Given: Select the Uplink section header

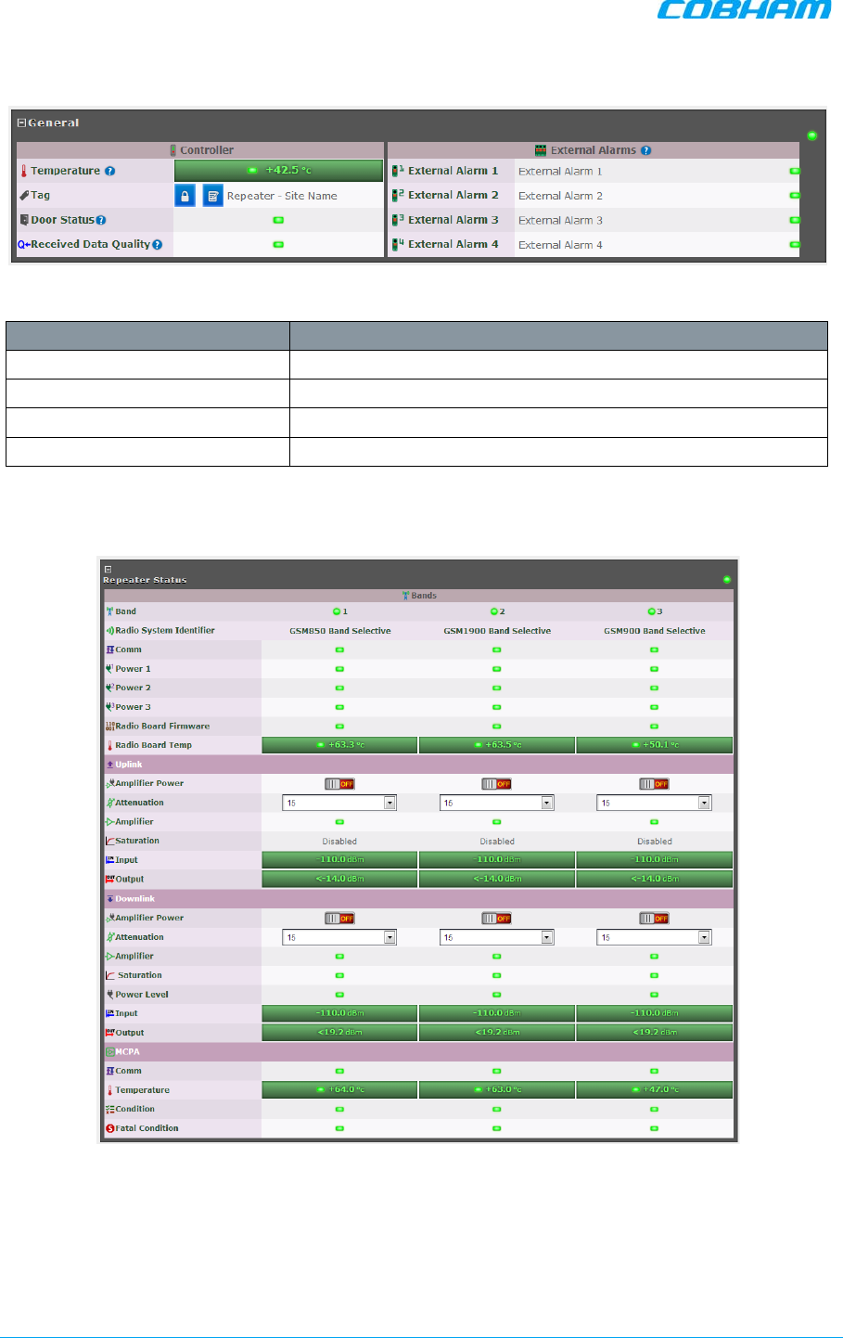Looking at the screenshot, I should click(x=418, y=765).
